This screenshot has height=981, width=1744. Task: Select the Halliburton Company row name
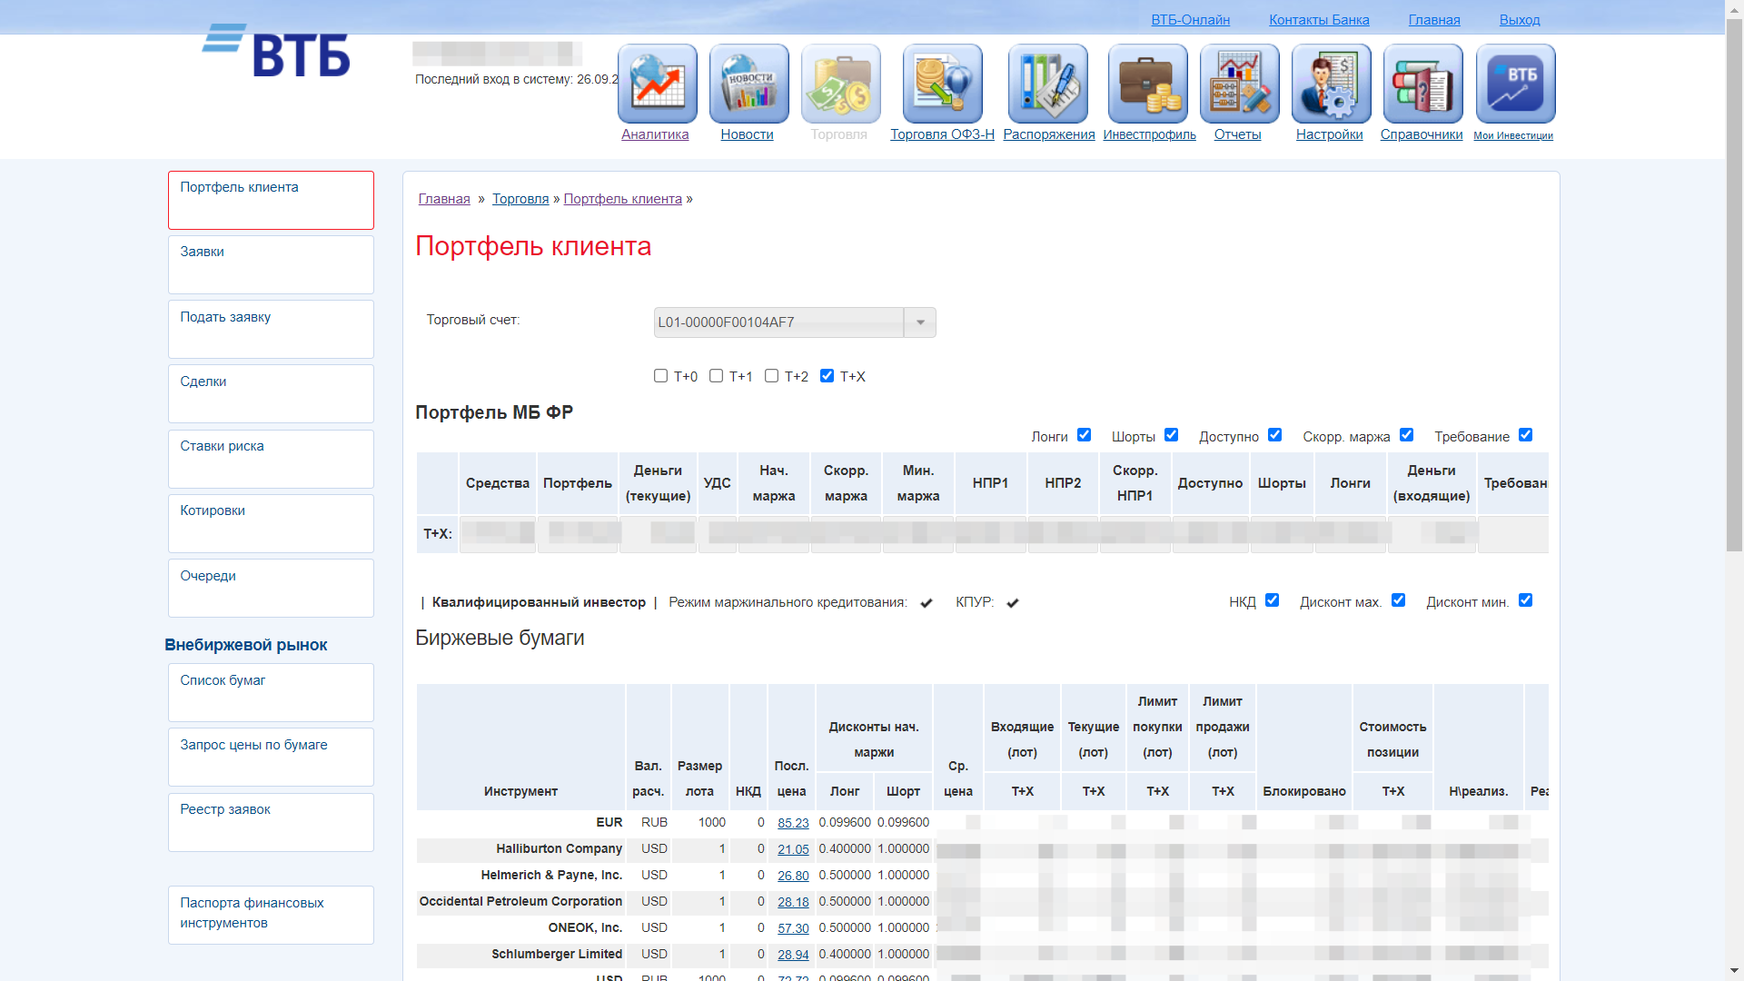(x=559, y=848)
